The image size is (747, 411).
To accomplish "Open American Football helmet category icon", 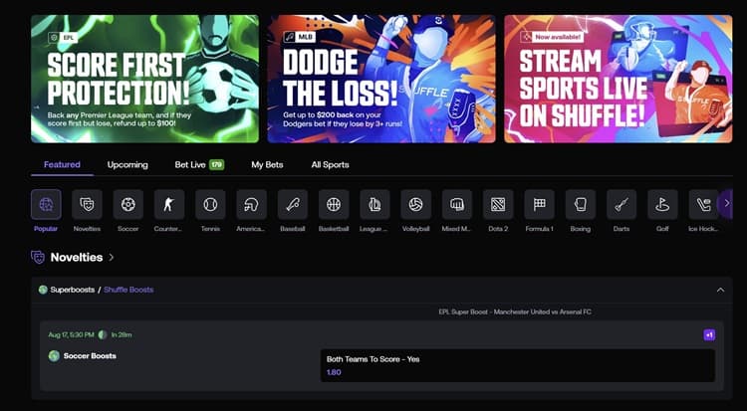I will (252, 204).
